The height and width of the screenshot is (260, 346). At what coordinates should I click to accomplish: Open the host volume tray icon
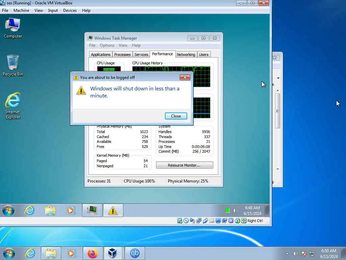point(295,254)
